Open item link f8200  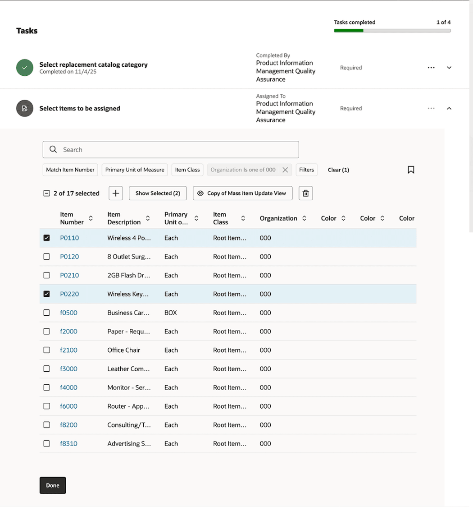click(x=69, y=425)
